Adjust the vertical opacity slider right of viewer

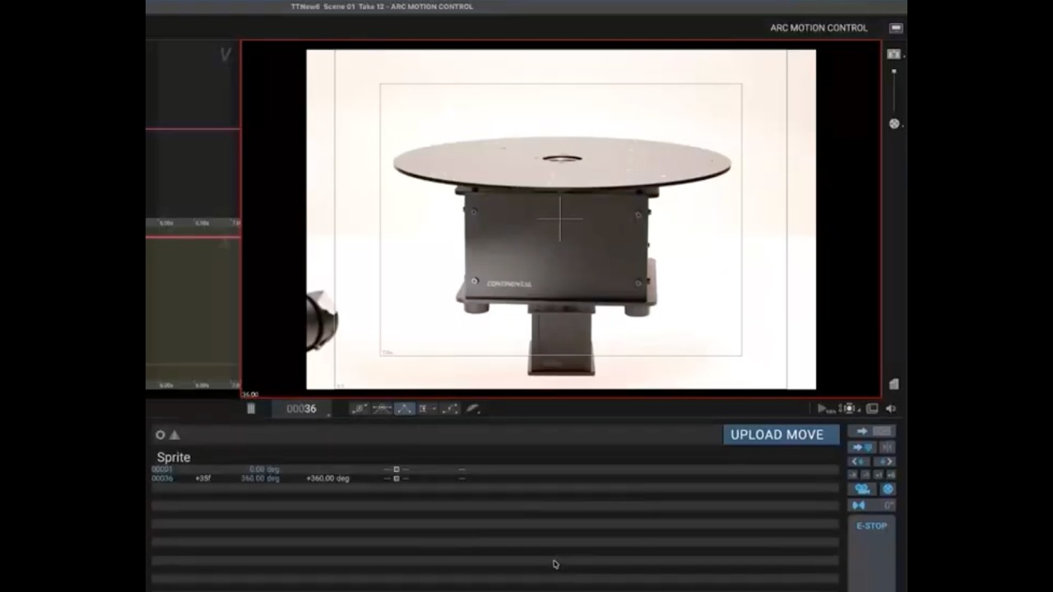click(x=894, y=92)
